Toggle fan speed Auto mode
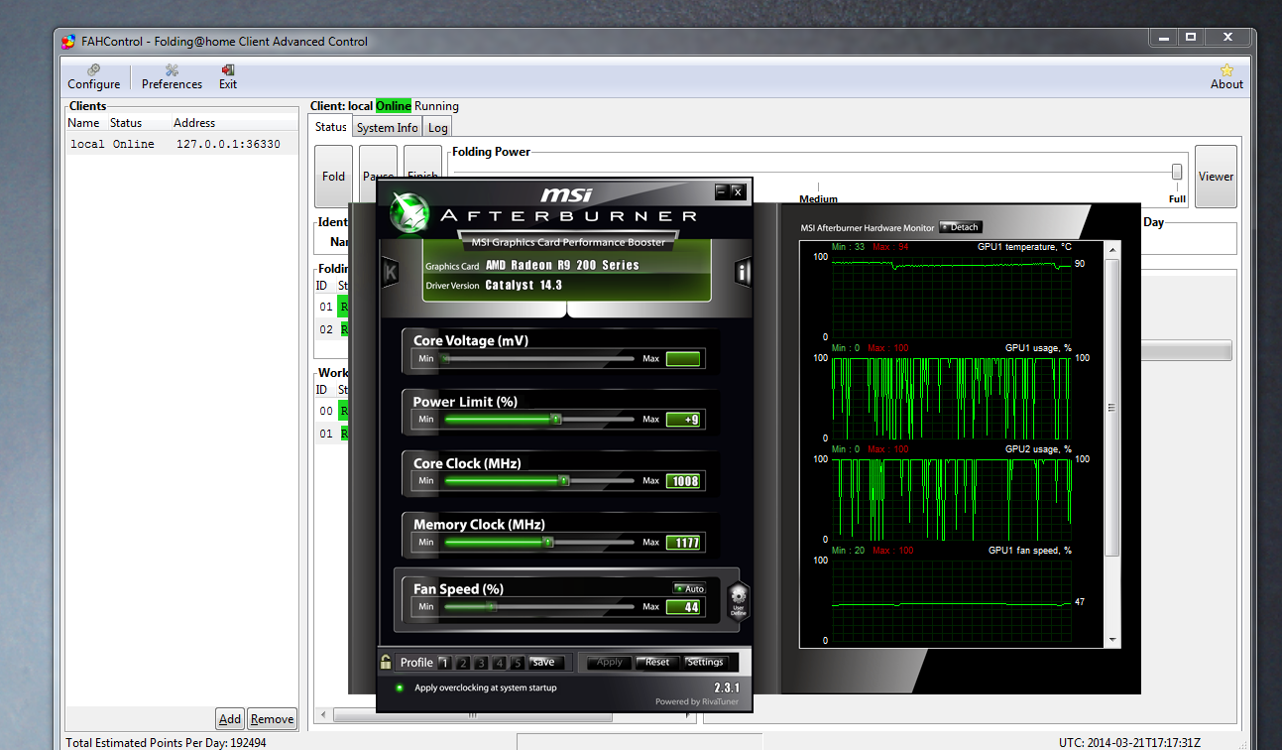This screenshot has width=1282, height=750. coord(689,588)
